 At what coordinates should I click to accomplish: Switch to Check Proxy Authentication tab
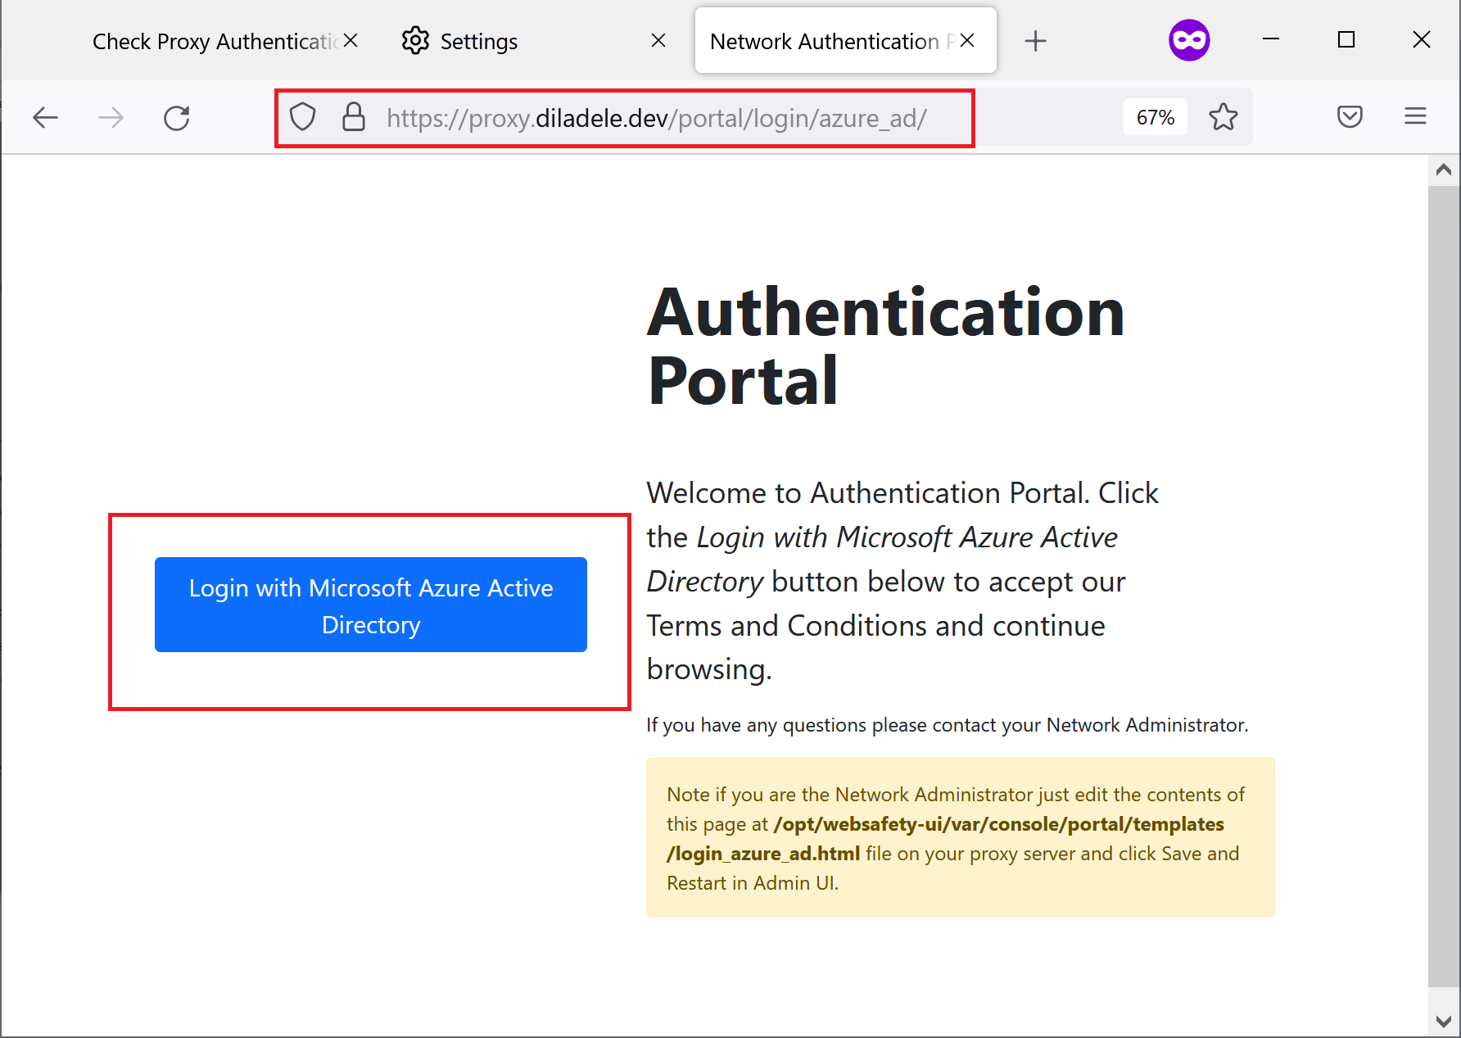(215, 41)
